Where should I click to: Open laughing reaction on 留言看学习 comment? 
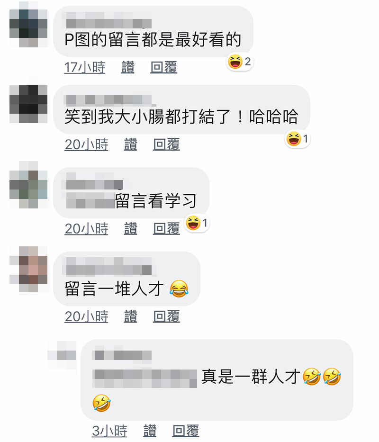197,223
